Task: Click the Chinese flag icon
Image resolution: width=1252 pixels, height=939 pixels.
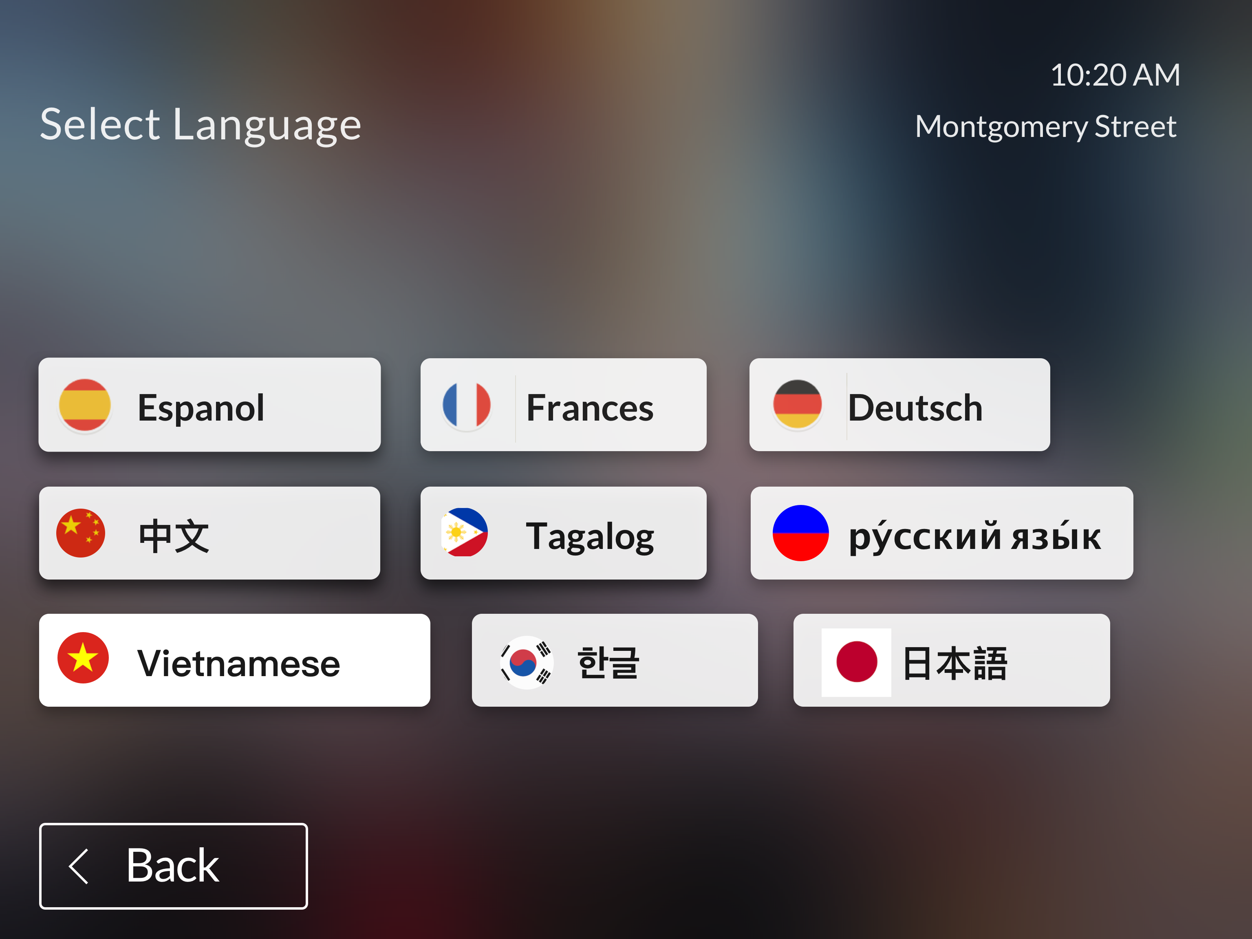Action: 81,533
